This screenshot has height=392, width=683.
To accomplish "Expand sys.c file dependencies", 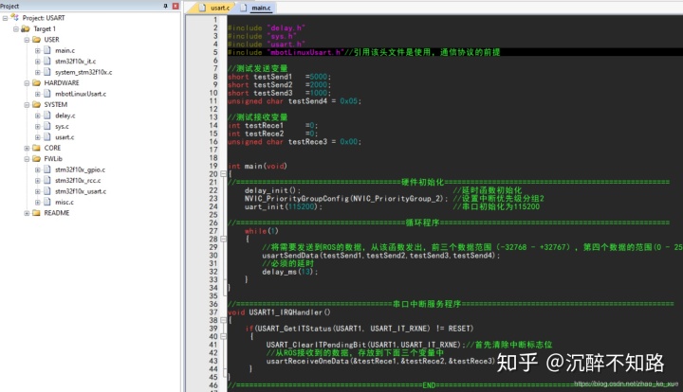I will (37, 127).
